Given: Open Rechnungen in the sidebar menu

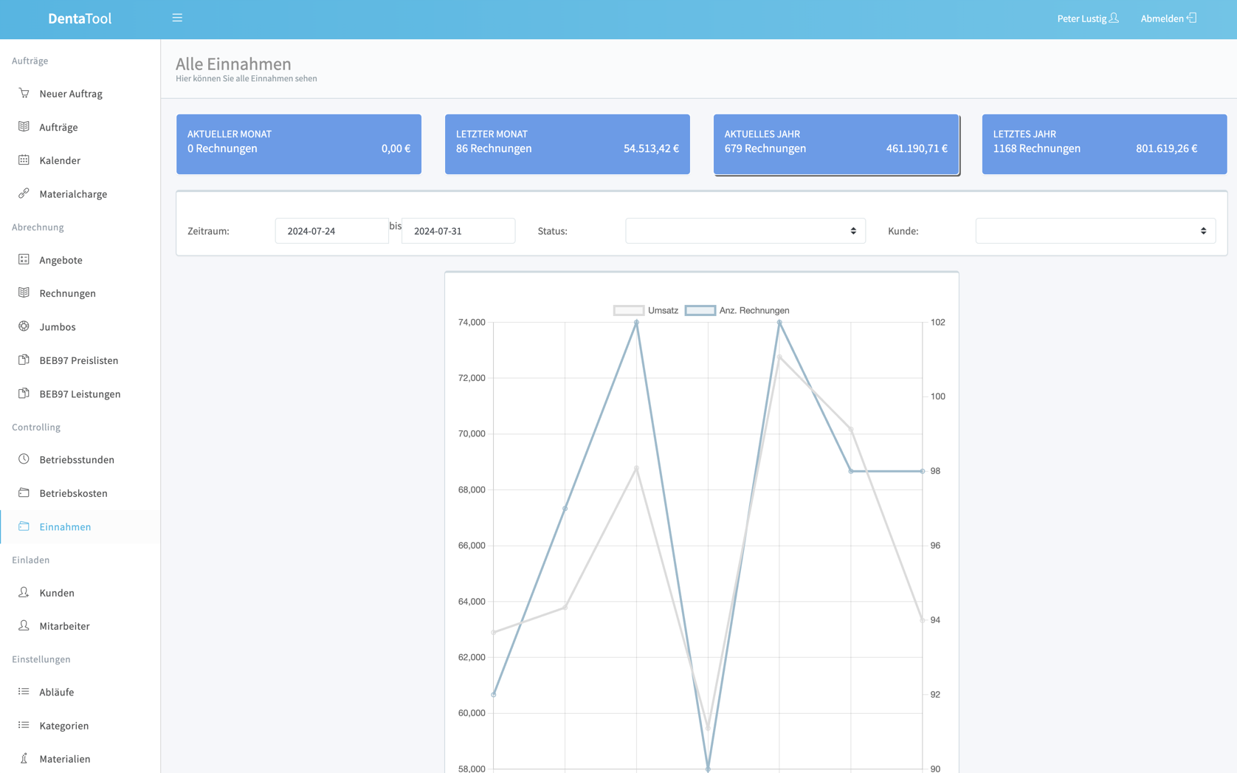Looking at the screenshot, I should pos(67,293).
